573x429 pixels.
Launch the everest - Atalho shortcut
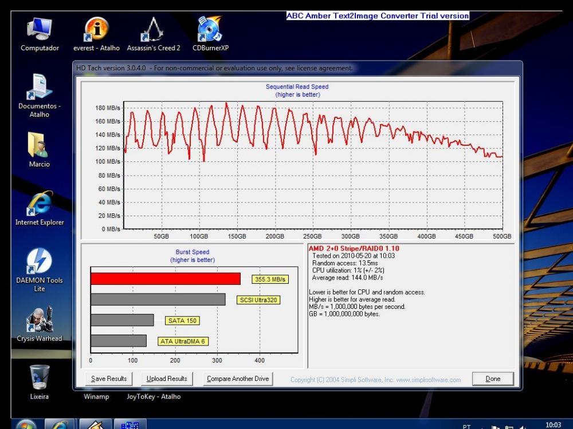[x=96, y=30]
